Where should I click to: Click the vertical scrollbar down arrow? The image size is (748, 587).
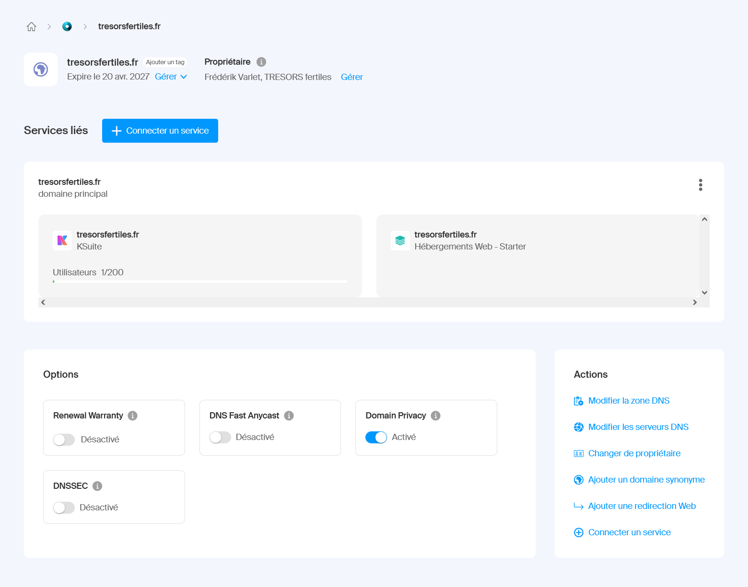(704, 293)
